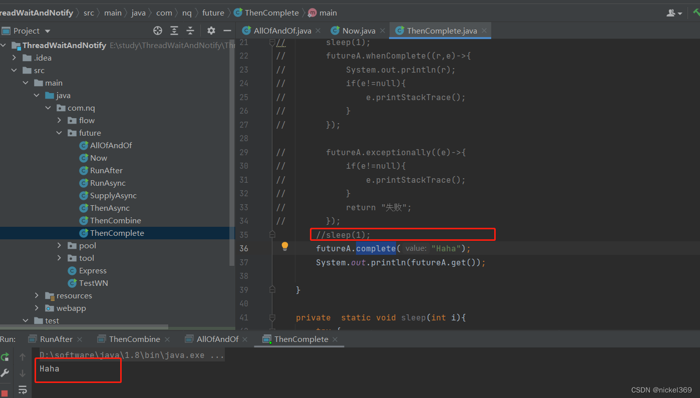Close the RunAfter run tab

[x=80, y=339]
